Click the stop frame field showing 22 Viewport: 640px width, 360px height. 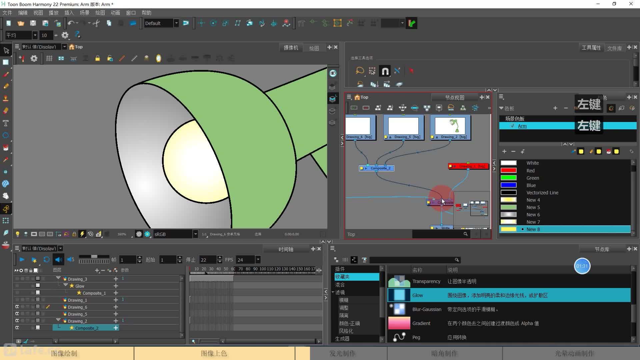point(208,260)
